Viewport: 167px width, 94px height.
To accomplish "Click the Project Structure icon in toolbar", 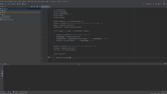I will coord(164,4).
